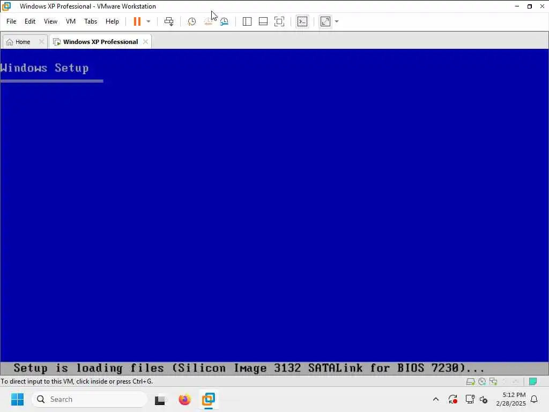Viewport: 549px width, 412px height.
Task: Click the VMware title bar app icon
Action: [6, 6]
